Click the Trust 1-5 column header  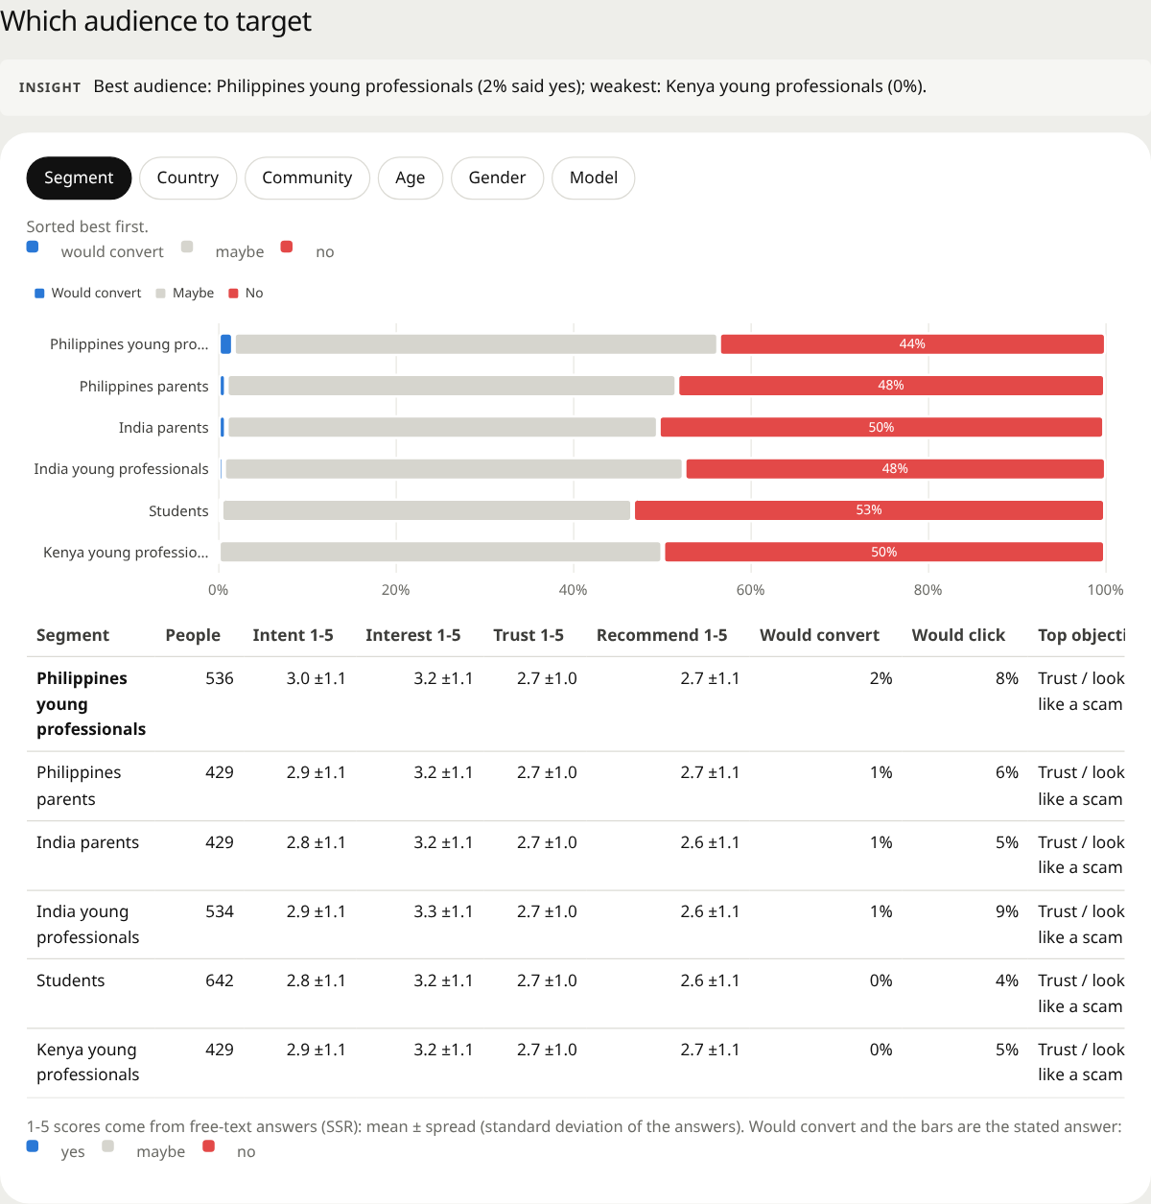[x=529, y=635]
